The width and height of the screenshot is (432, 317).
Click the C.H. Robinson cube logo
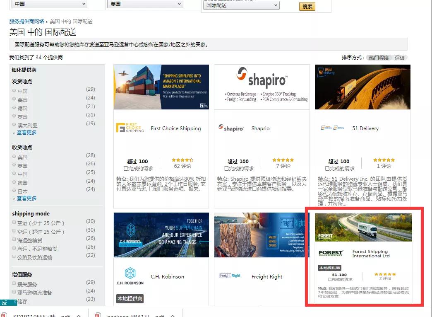(130, 276)
